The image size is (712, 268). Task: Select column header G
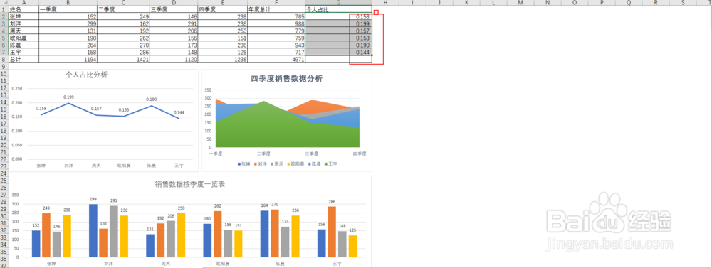click(x=339, y=3)
